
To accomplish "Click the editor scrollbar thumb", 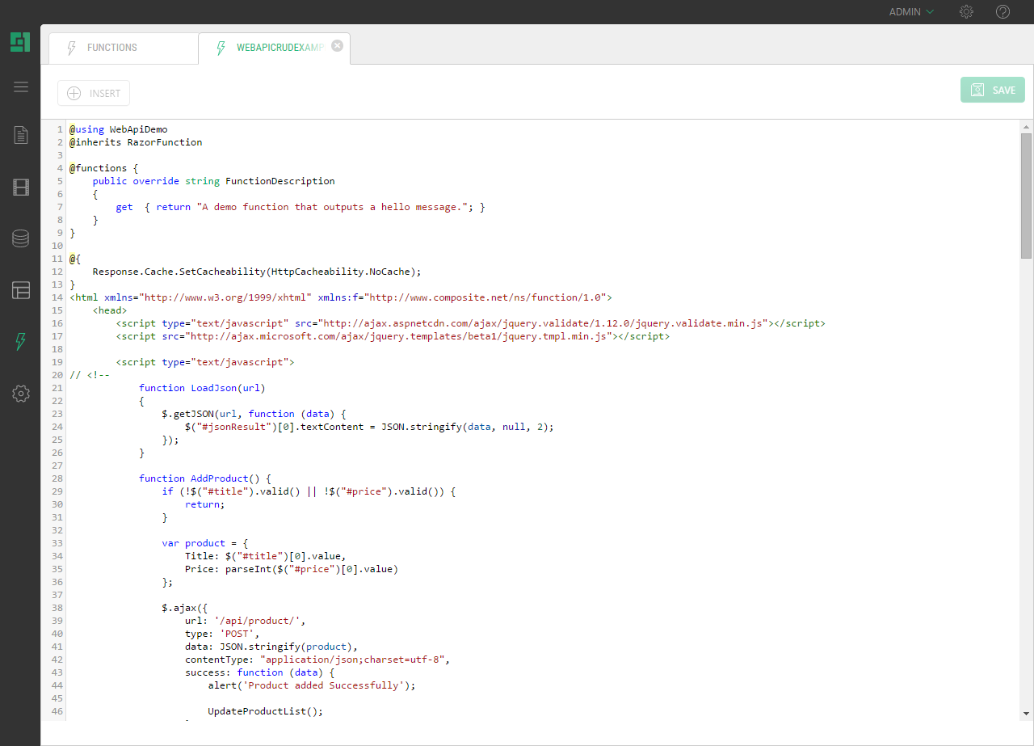I will point(1026,196).
